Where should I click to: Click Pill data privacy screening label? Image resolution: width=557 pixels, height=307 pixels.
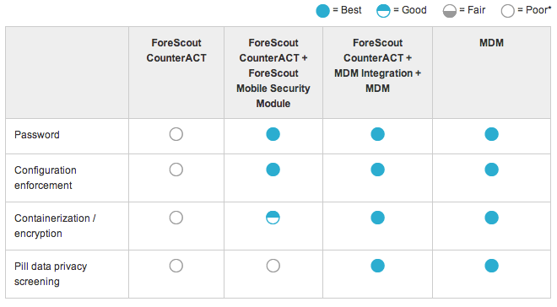point(51,273)
